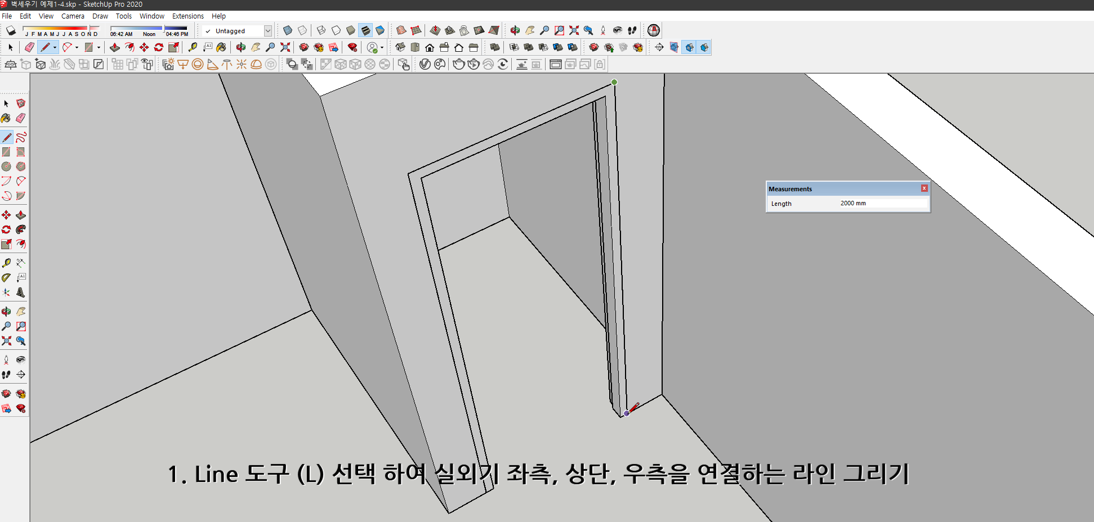Open the Camera menu
This screenshot has height=522, width=1094.
point(73,16)
